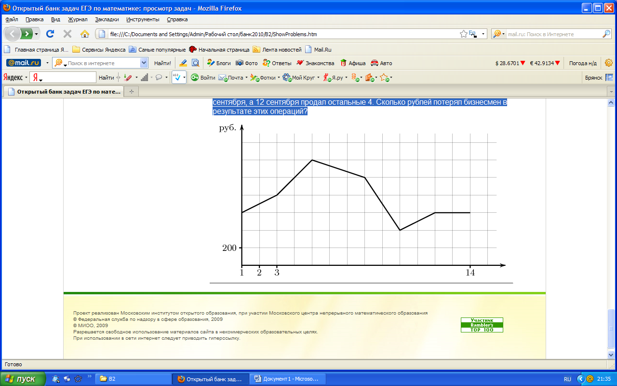This screenshot has width=617, height=386.
Task: Click the Yandex search input field
Action: pyautogui.click(x=63, y=77)
